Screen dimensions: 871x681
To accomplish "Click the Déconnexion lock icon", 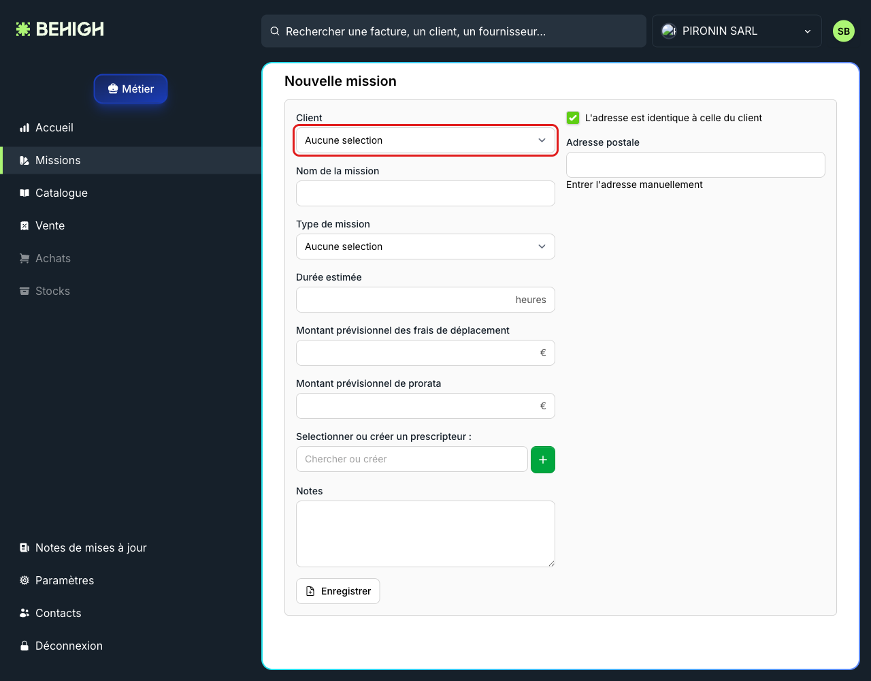I will (x=24, y=646).
